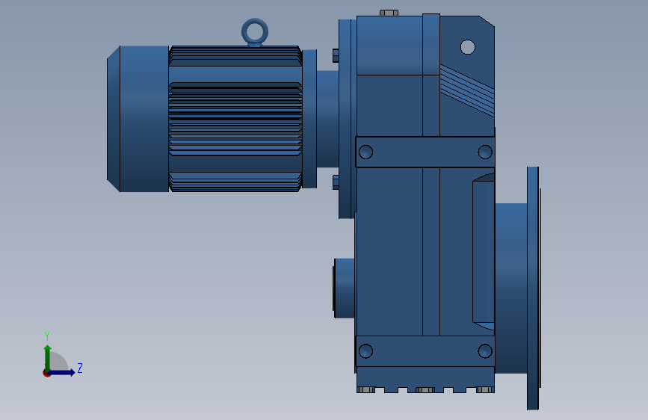648x420 pixels.
Task: Select the bottom-middle foot bolt of gearbox
Action: (425, 390)
